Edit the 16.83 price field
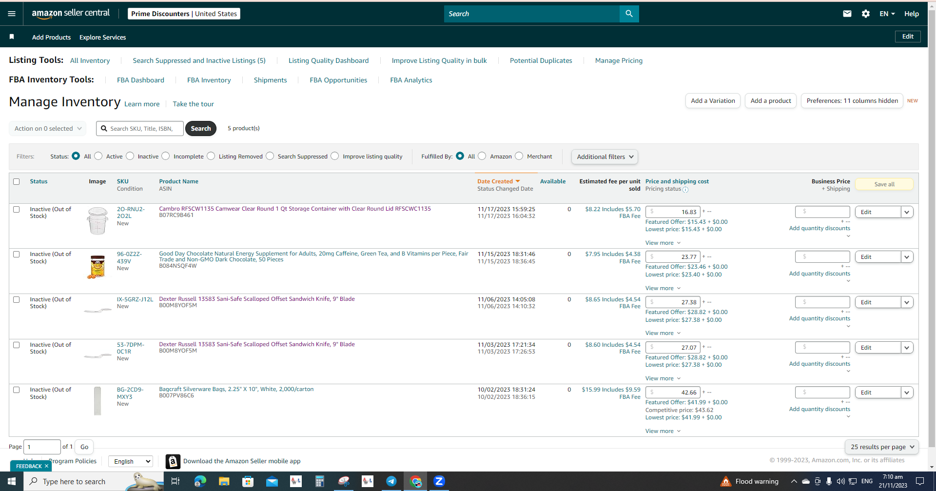The height and width of the screenshot is (491, 936). [x=673, y=212]
